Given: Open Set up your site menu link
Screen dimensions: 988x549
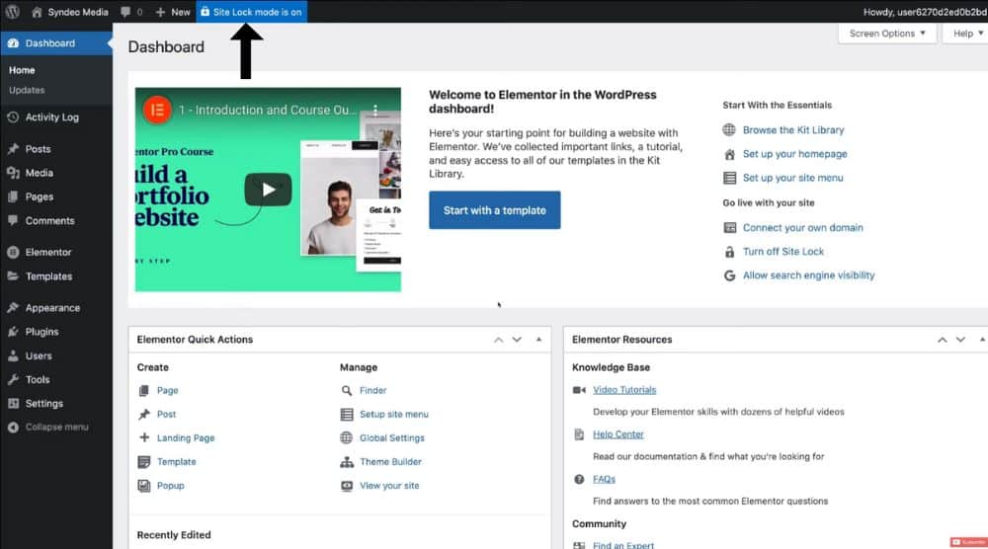Looking at the screenshot, I should [x=792, y=178].
